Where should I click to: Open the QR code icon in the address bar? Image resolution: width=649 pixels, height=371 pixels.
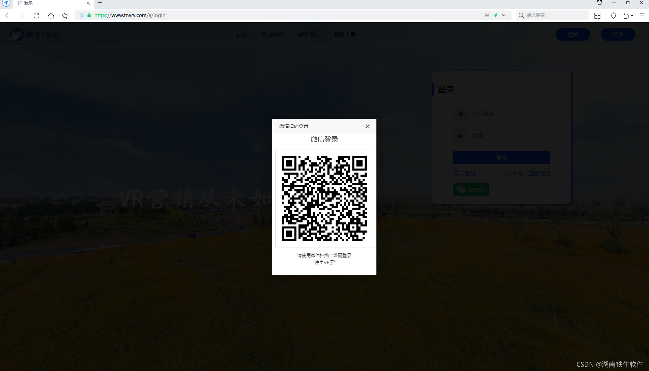487,15
